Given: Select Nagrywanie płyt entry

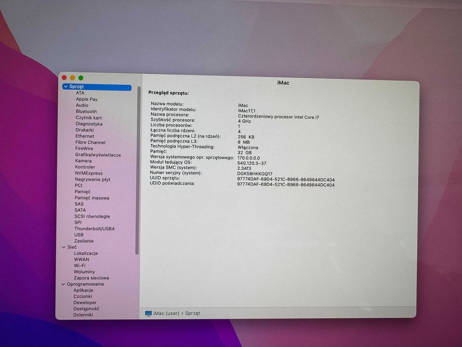Looking at the screenshot, I should coord(93,179).
